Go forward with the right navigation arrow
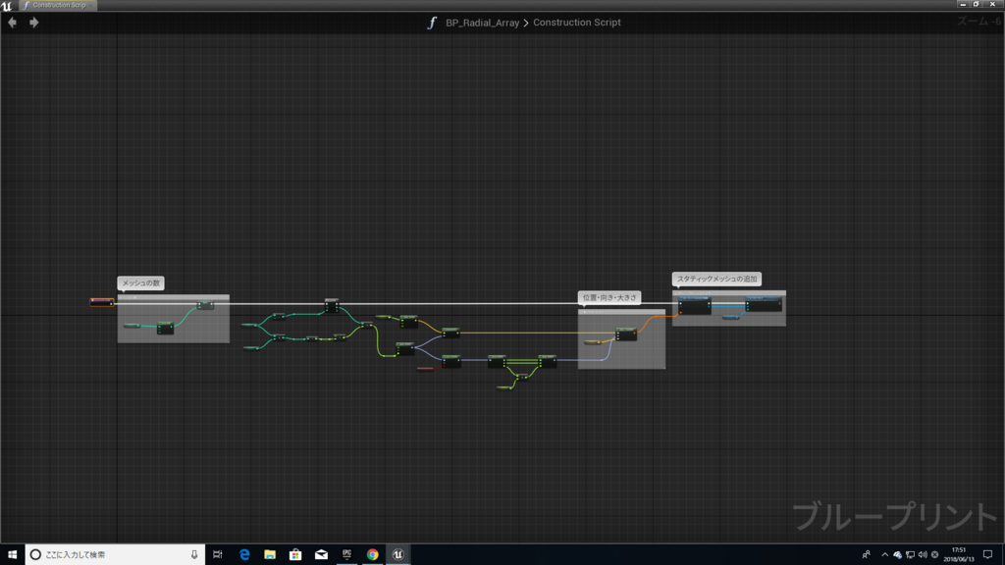The width and height of the screenshot is (1005, 565). [x=34, y=23]
